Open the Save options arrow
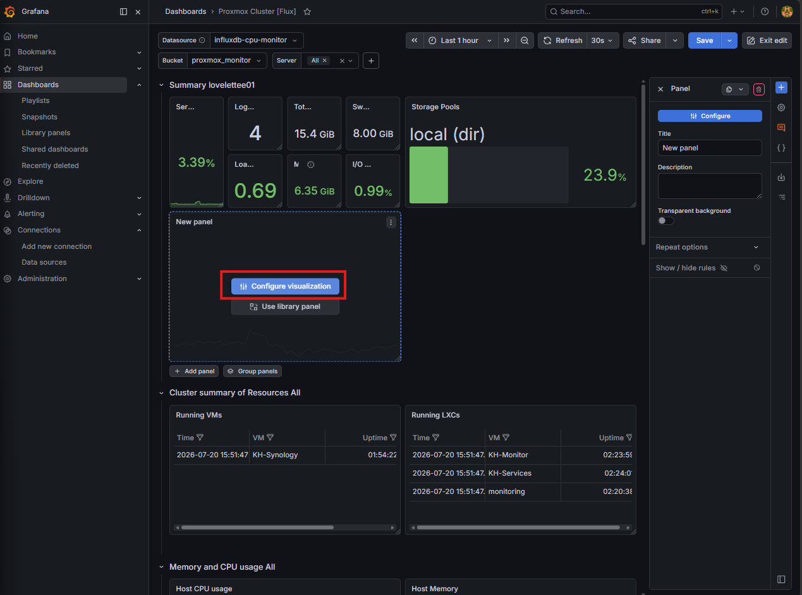This screenshot has width=802, height=595. (729, 40)
